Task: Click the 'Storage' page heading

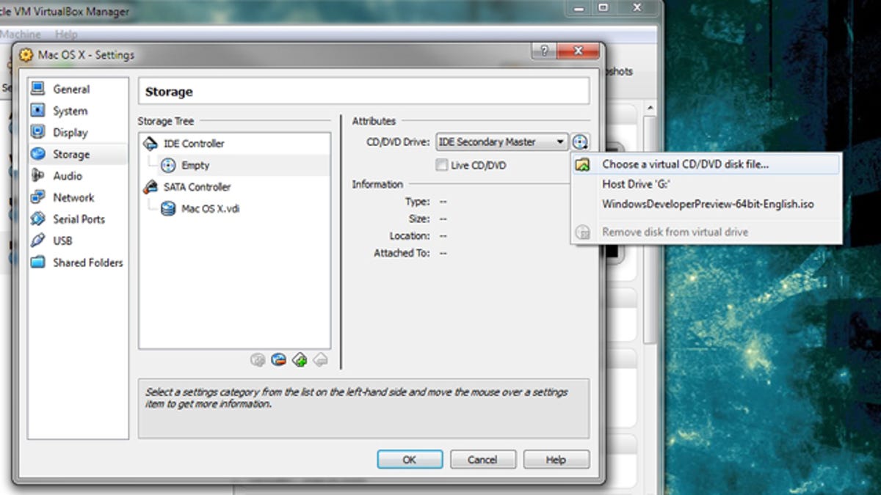Action: 169,92
